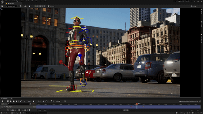203x114 pixels.
Task: Click the Sequencer record button
Action: 8,110
